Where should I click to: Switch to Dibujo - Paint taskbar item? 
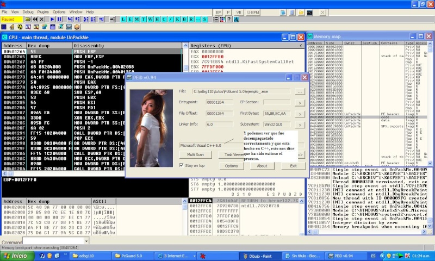point(260,256)
